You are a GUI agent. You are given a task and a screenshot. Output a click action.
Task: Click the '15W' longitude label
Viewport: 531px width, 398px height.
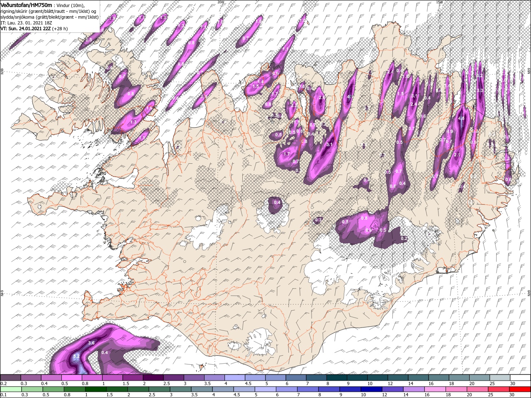click(439, 2)
